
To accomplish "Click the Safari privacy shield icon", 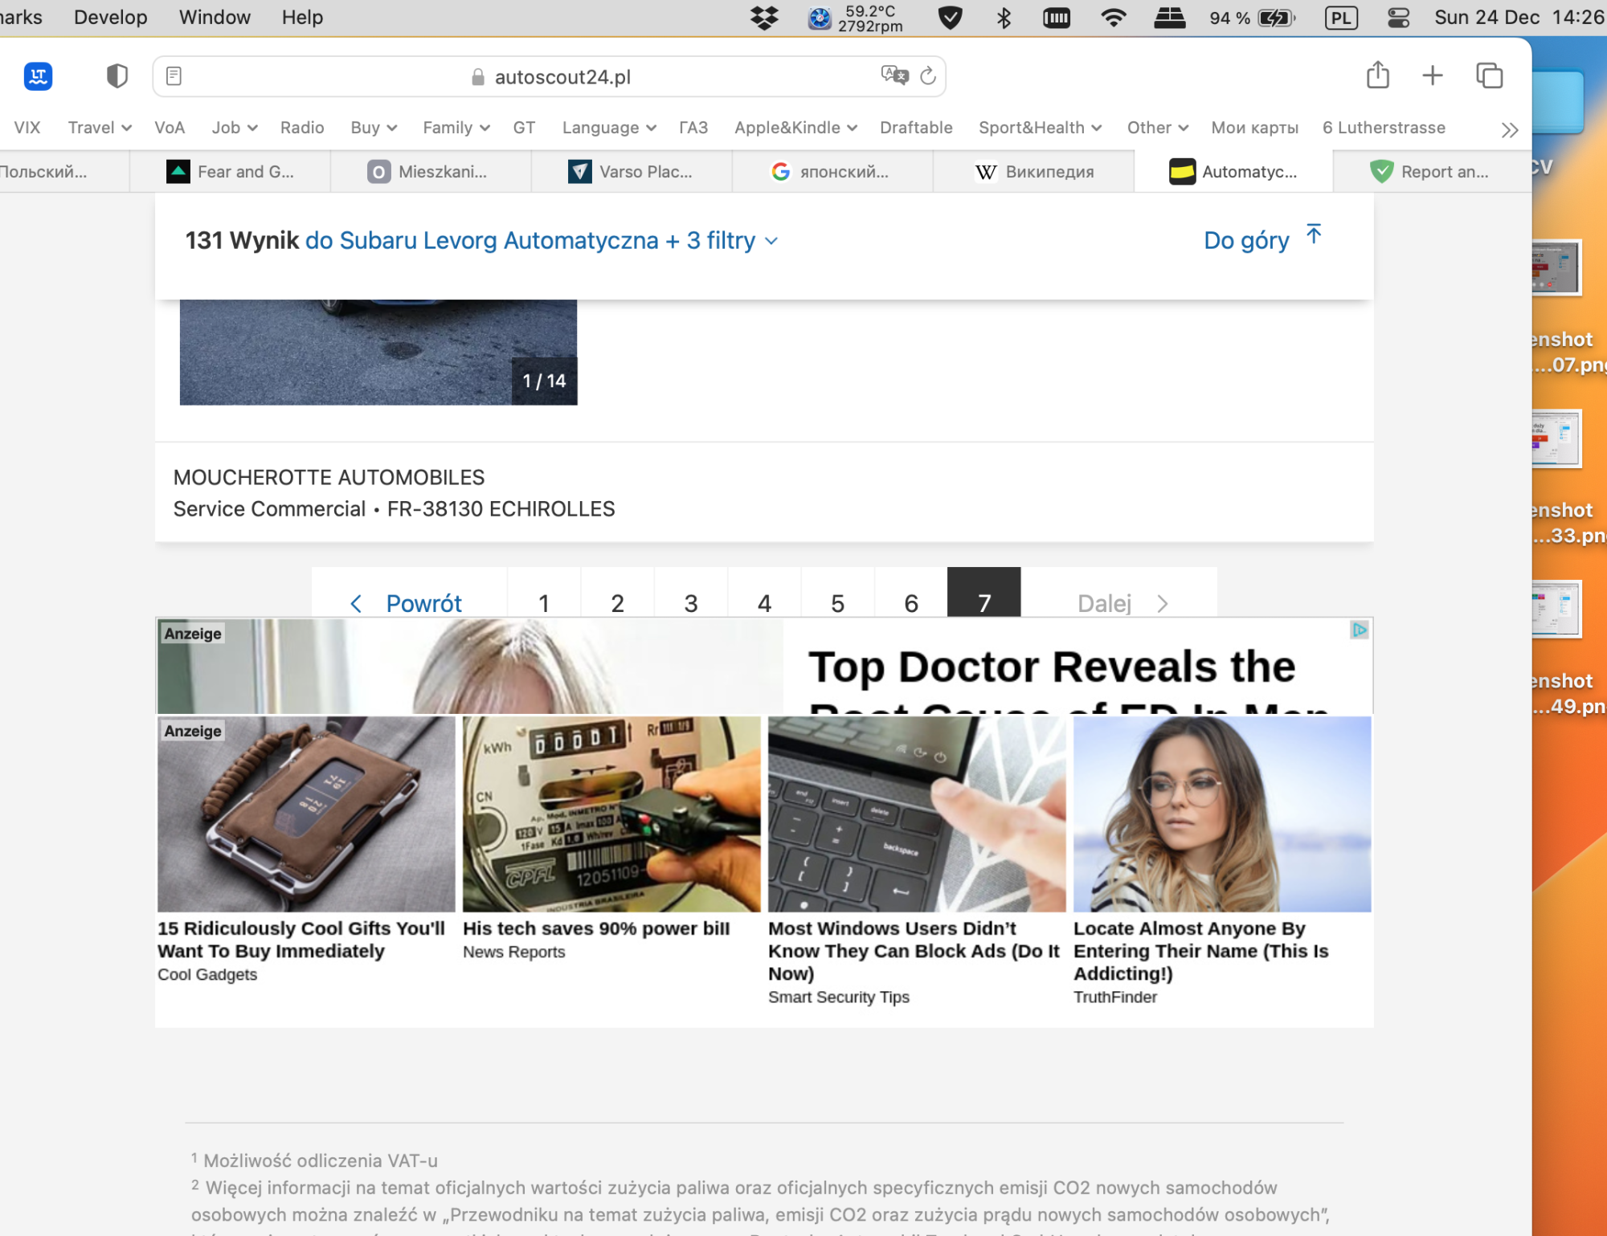I will 117,76.
